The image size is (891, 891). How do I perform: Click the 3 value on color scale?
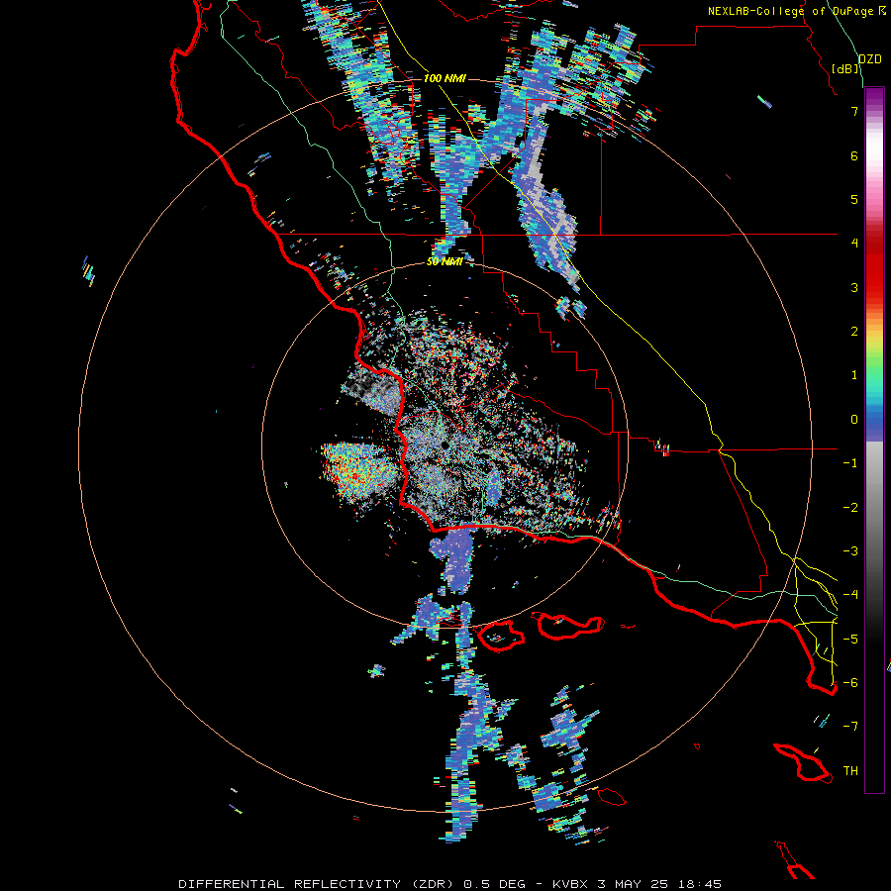[854, 287]
